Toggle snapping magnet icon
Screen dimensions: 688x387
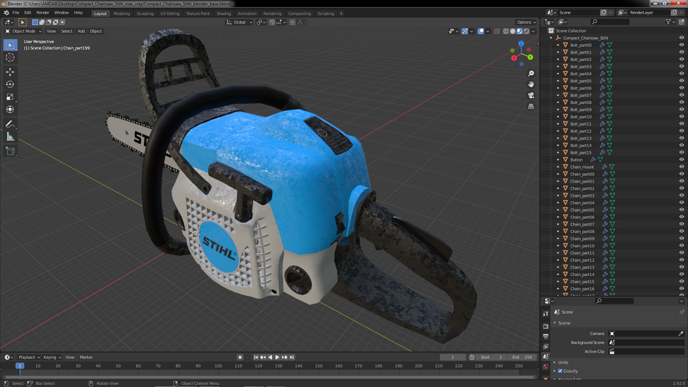[272, 22]
